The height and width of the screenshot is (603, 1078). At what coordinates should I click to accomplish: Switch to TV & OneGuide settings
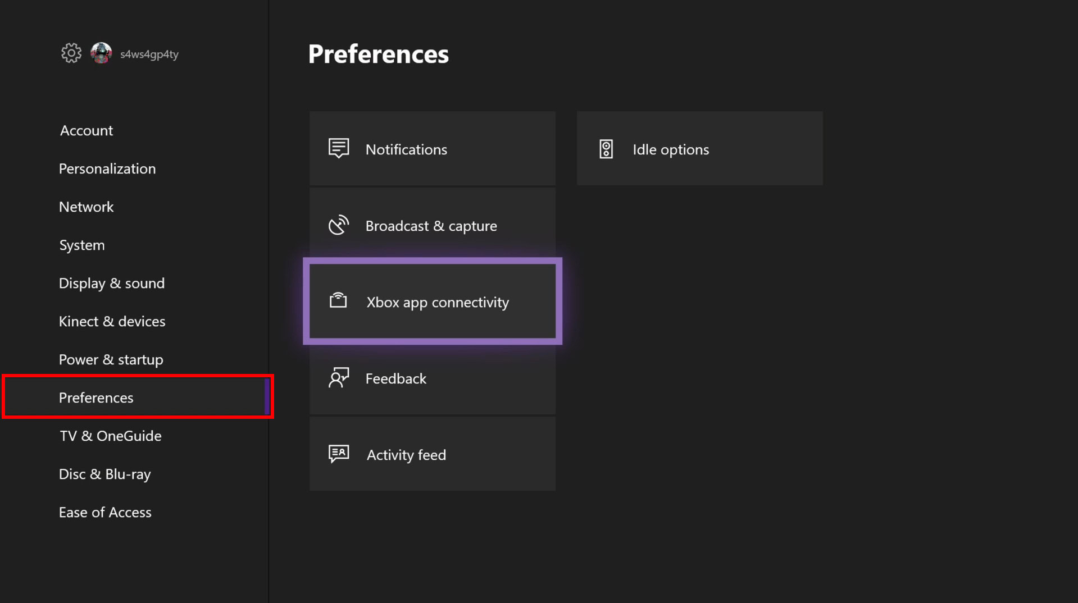(x=111, y=436)
